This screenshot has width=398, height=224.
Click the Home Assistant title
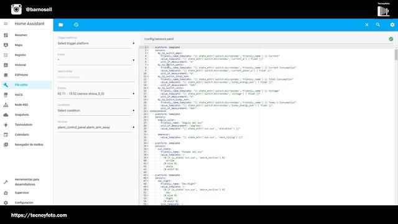[x=29, y=24]
